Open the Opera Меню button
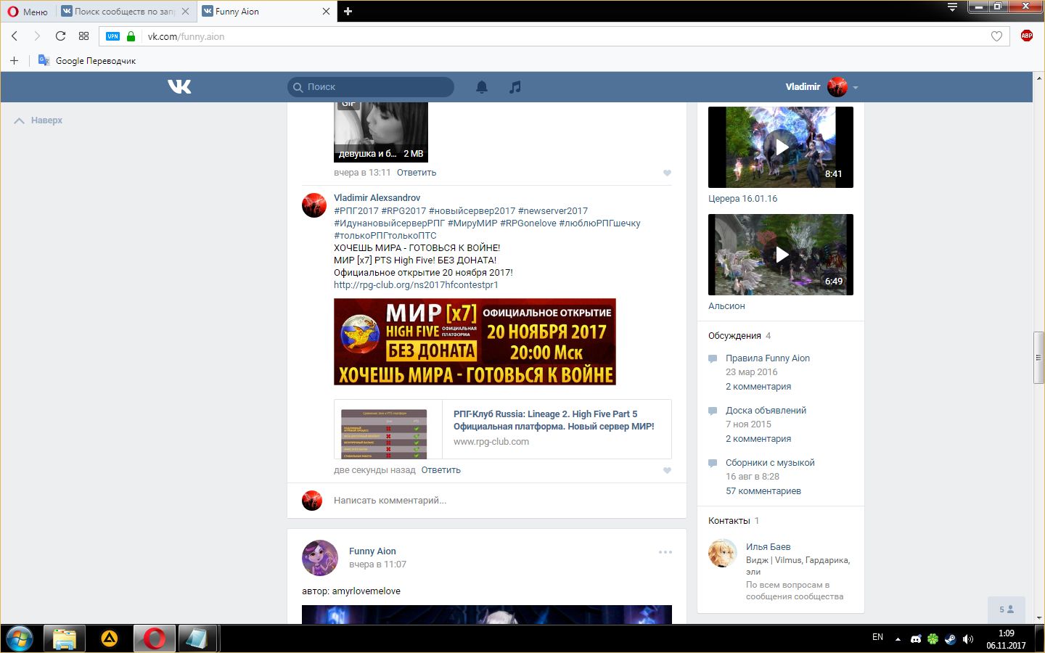The image size is (1045, 653). [28, 12]
